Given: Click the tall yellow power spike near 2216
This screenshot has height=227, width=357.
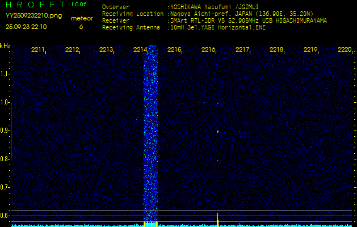Looking at the screenshot, I should 217,220.
